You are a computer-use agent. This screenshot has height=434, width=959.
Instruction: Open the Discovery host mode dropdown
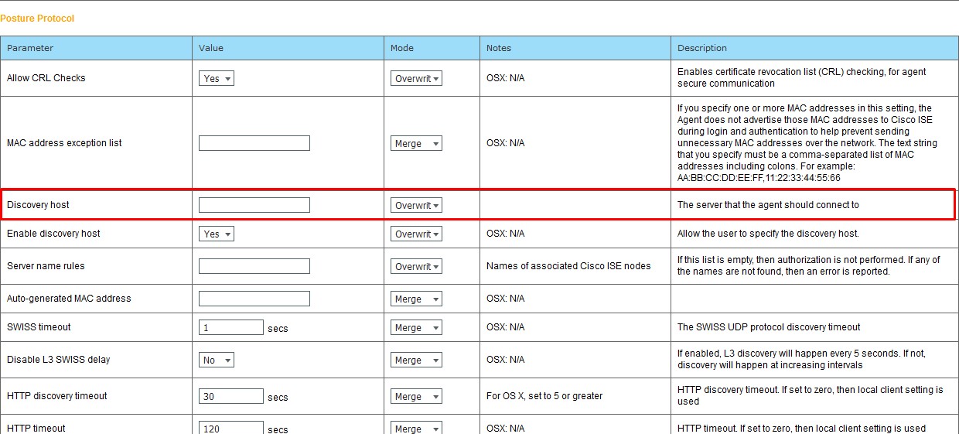pyautogui.click(x=416, y=205)
